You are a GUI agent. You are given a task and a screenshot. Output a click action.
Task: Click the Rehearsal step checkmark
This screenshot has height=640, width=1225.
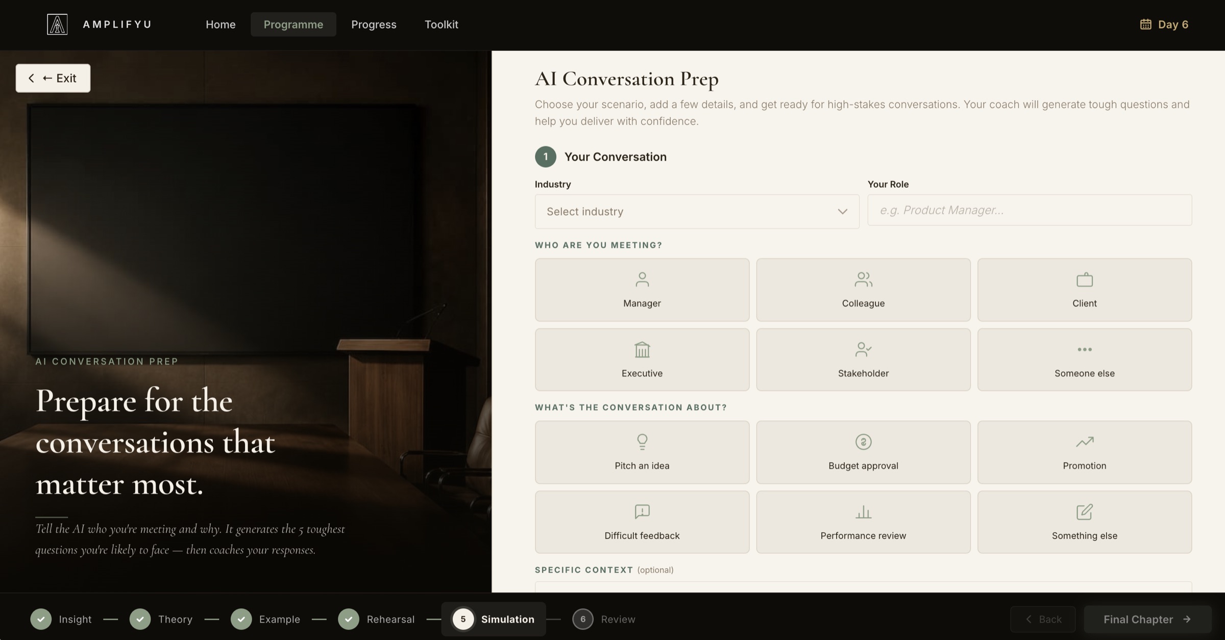pos(349,619)
